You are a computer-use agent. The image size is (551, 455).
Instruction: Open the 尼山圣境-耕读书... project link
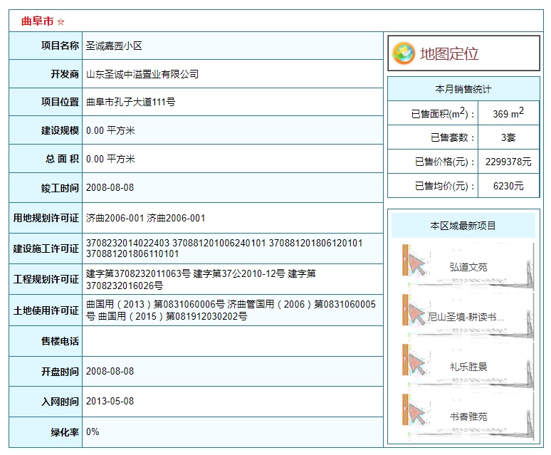coord(466,317)
